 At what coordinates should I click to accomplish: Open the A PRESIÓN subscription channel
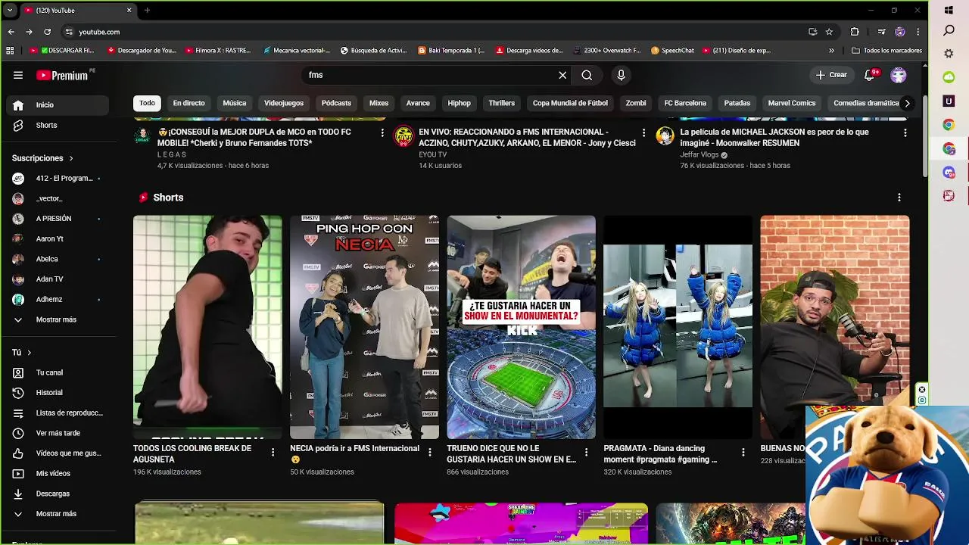tap(58, 219)
